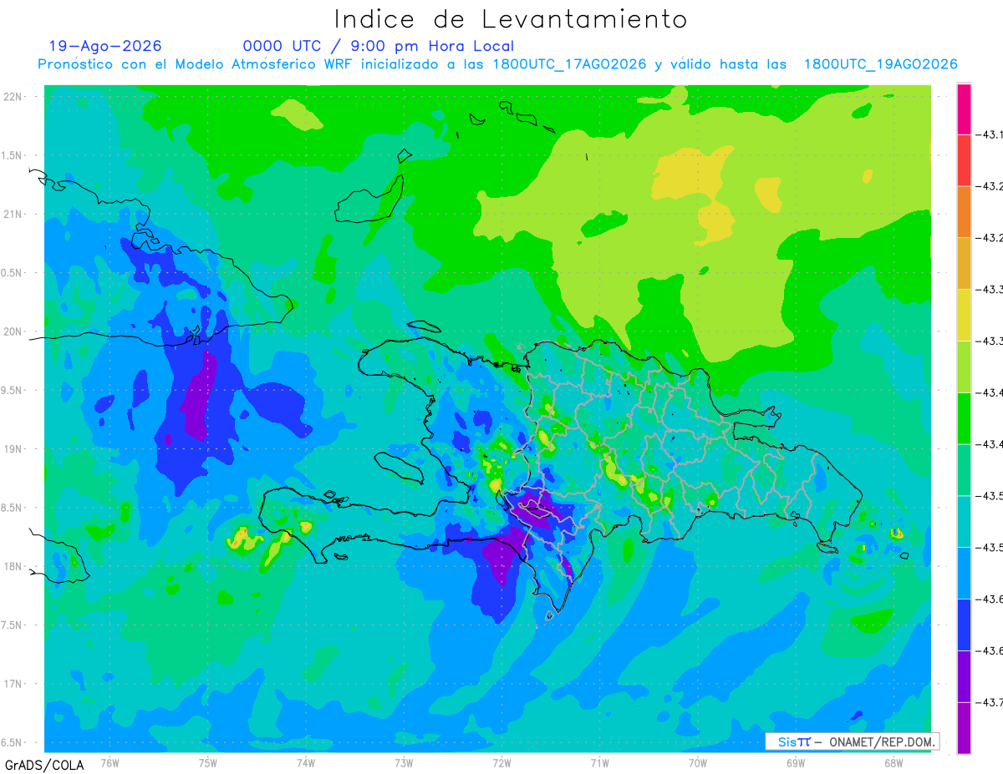Click the '72W' longitude label
The height and width of the screenshot is (774, 1003).
(501, 763)
